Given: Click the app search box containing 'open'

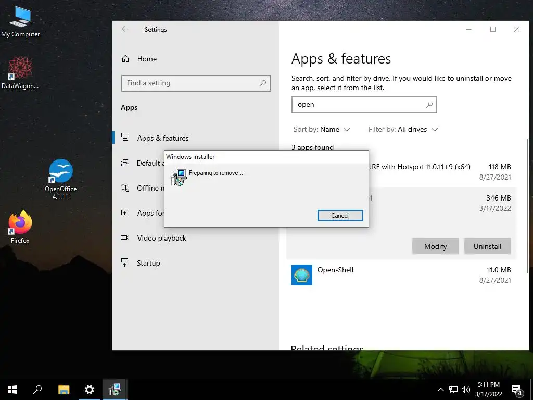Looking at the screenshot, I should 364,105.
